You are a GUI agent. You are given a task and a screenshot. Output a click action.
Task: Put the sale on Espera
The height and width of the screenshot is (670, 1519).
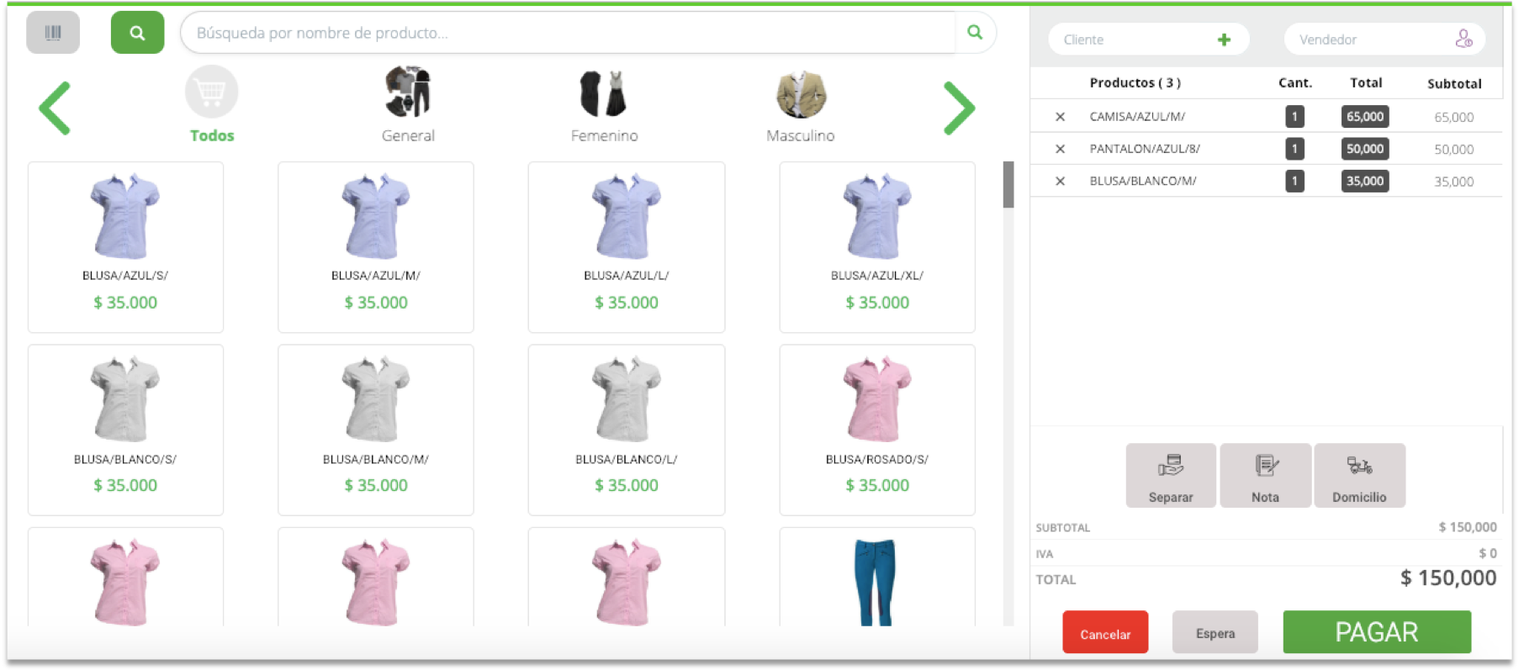click(x=1215, y=632)
